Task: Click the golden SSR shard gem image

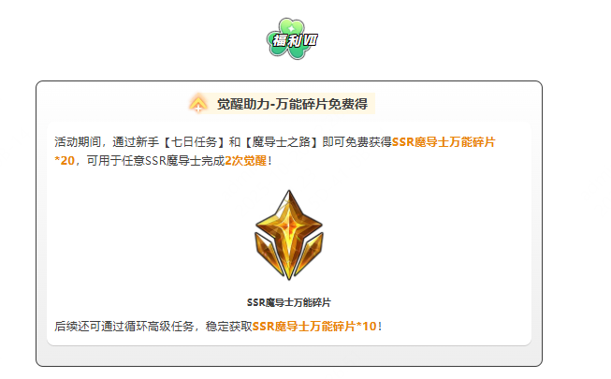Action: [289, 235]
